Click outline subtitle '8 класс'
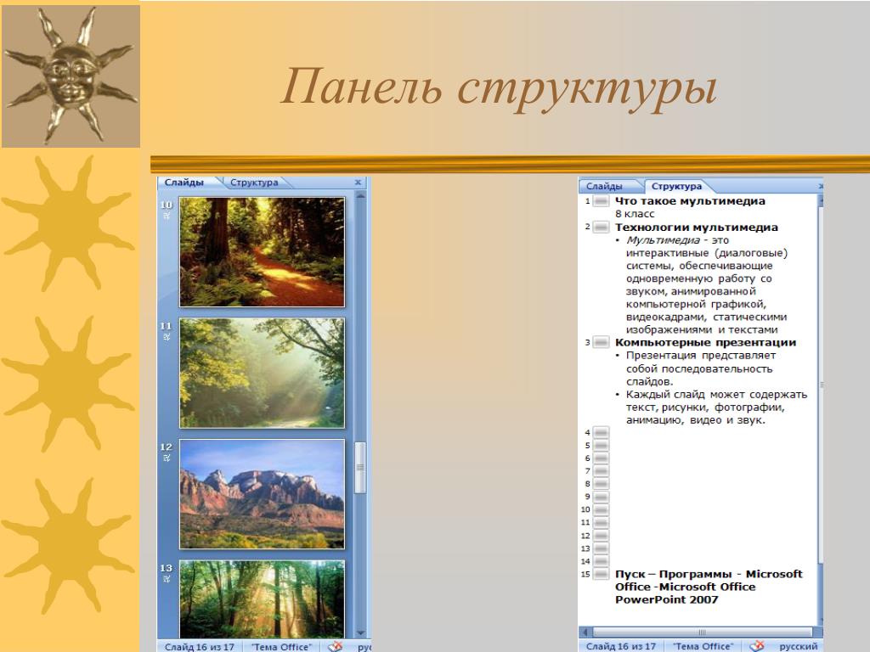This screenshot has width=870, height=652. coord(635,214)
